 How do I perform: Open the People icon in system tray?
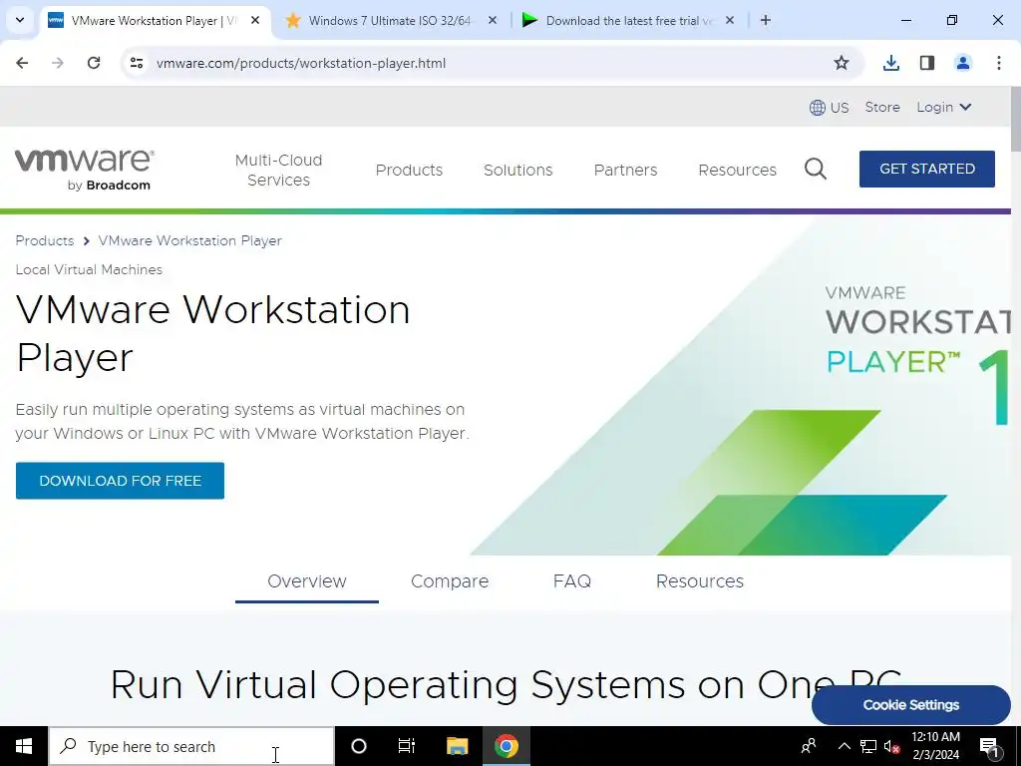tap(809, 746)
